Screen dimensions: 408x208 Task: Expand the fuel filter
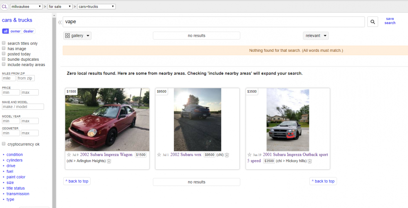(x=10, y=171)
